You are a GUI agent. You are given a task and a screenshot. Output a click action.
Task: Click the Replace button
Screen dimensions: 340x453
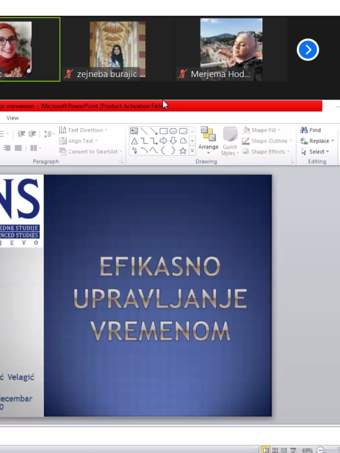pyautogui.click(x=317, y=141)
